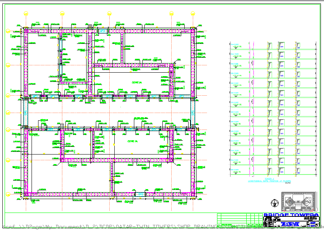Click the TOWER A longitudinal bars caption
The height and width of the screenshot is (231, 324).
(269, 180)
